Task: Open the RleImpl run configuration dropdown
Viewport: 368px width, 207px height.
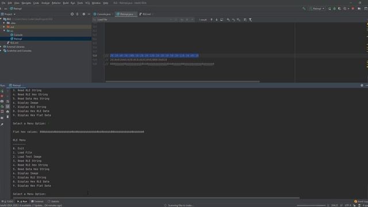Action: pos(317,9)
